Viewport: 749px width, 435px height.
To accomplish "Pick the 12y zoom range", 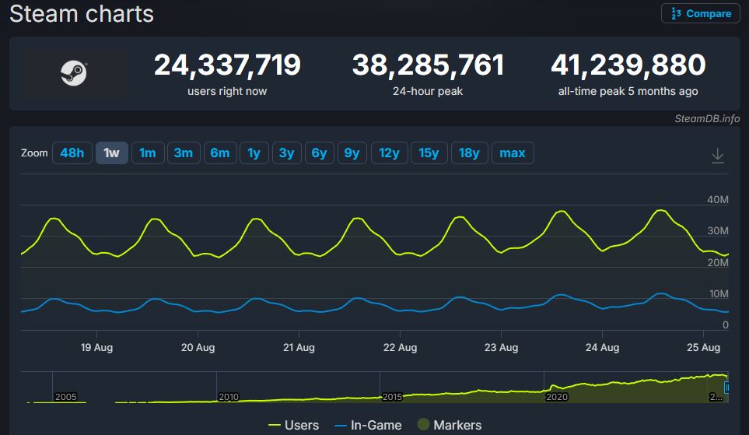I will click(x=389, y=153).
